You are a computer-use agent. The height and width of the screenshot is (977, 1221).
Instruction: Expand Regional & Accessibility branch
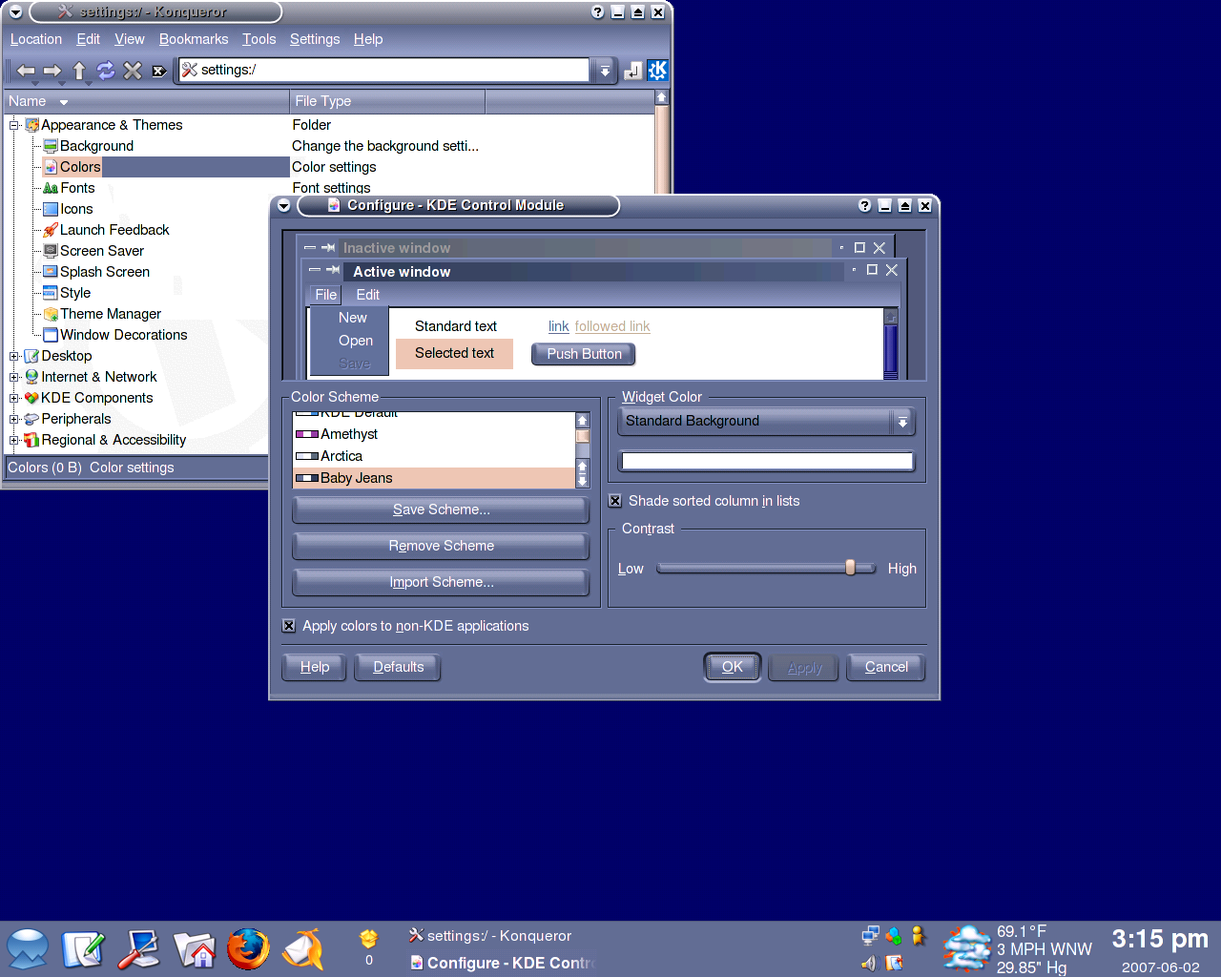coord(14,440)
